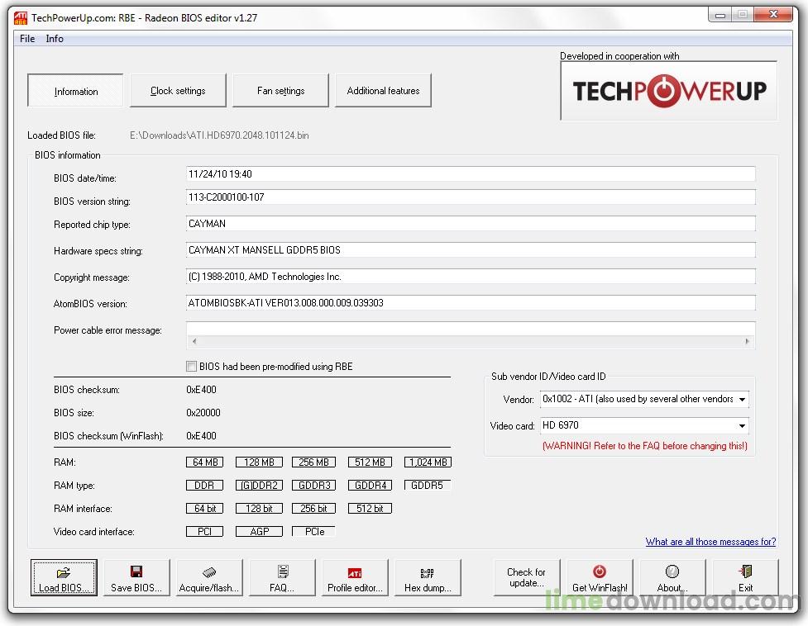Click the TechPowerUp logo banner
Viewport: 808px width, 626px height.
click(x=669, y=91)
